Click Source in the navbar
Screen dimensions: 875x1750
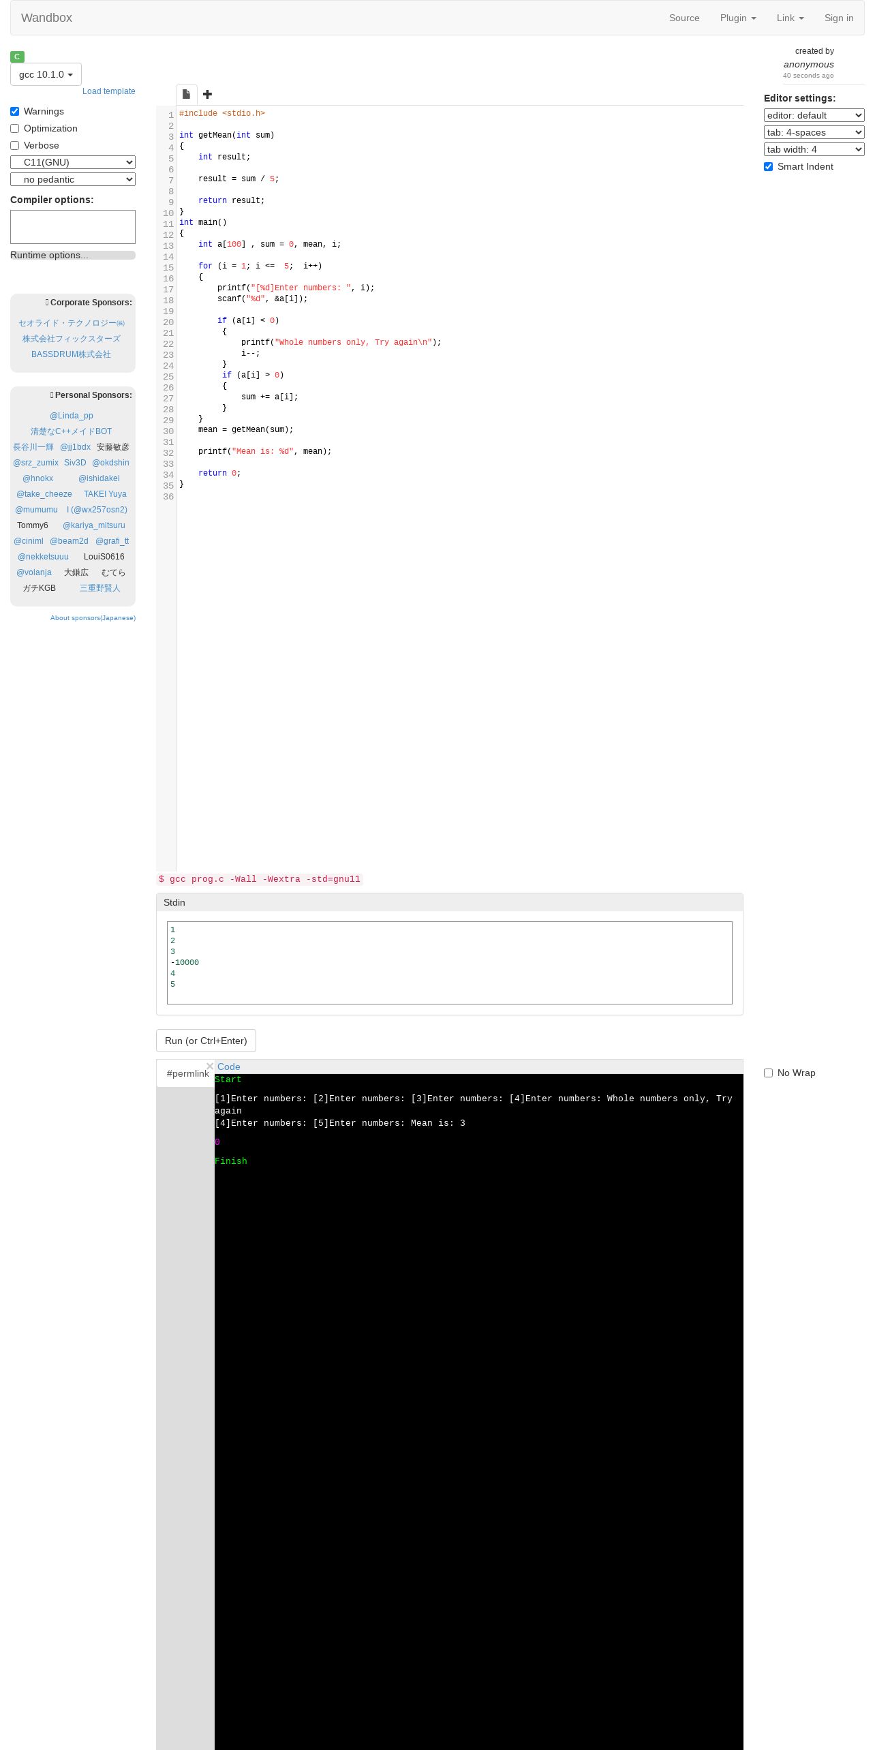tap(684, 18)
